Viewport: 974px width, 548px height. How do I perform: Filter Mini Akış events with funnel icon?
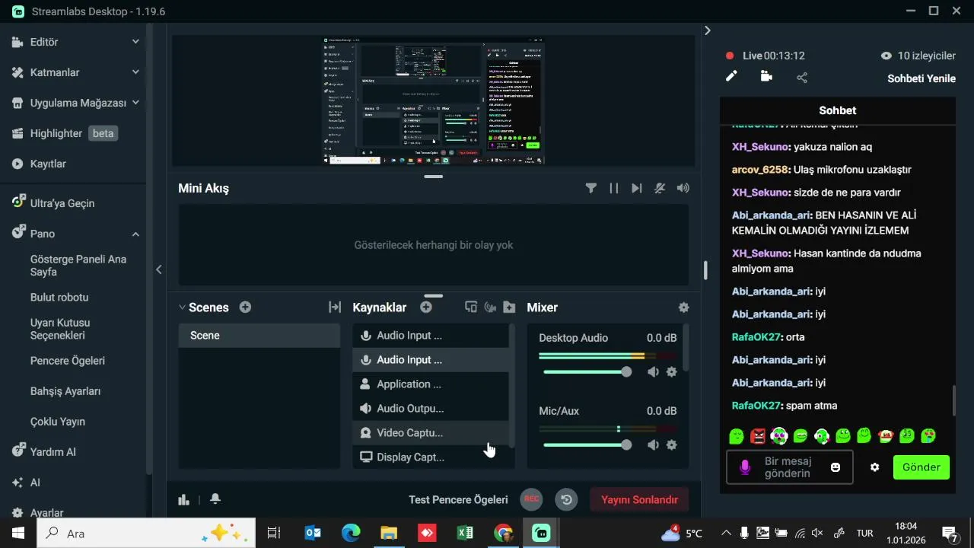(x=590, y=188)
